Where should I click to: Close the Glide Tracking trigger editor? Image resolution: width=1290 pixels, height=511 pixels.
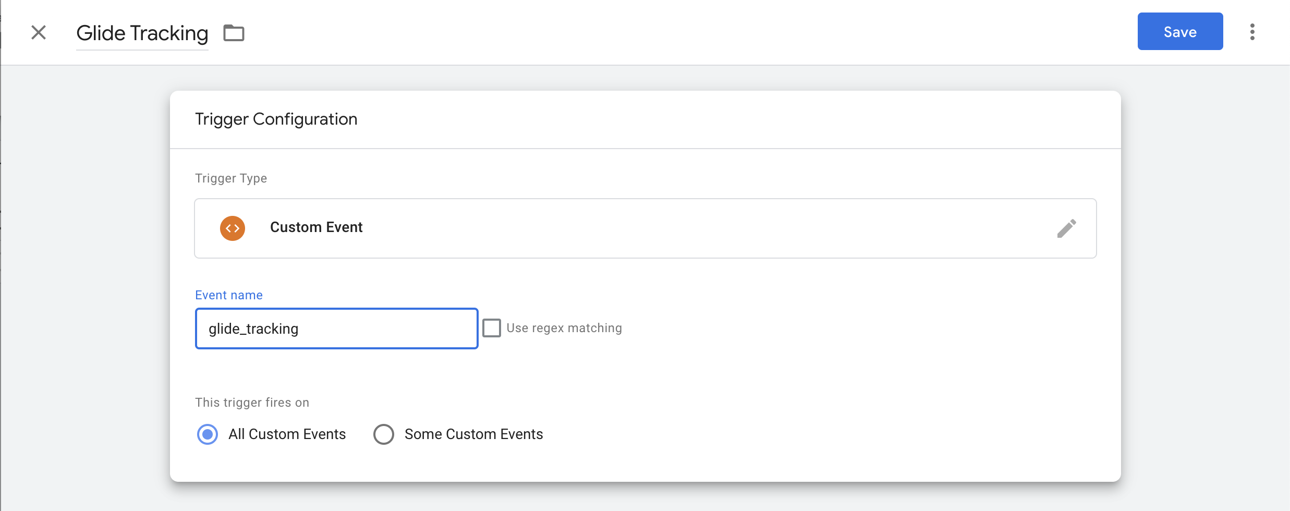(39, 32)
